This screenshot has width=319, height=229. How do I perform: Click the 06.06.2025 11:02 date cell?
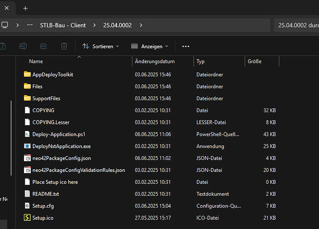coord(153,158)
